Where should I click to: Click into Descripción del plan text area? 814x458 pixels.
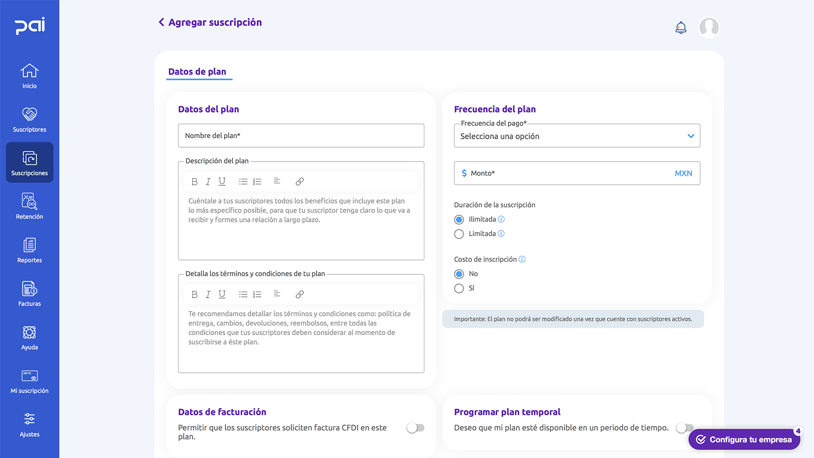tap(301, 226)
